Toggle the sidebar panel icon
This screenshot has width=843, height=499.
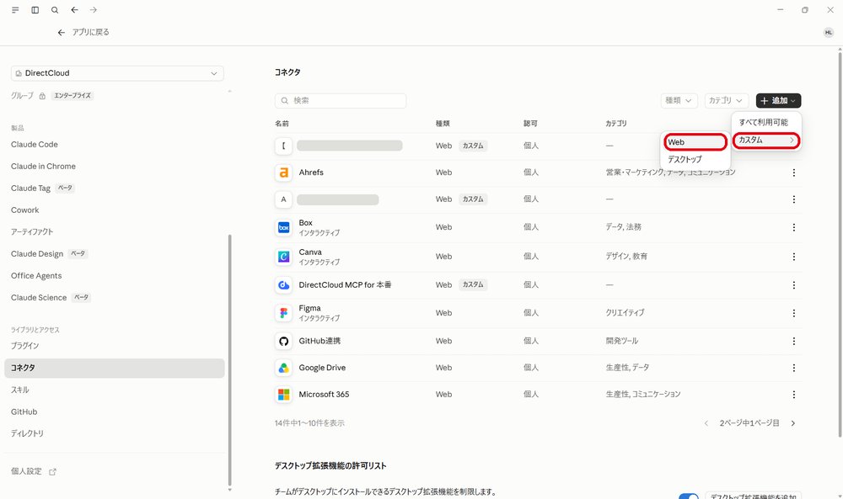click(35, 10)
